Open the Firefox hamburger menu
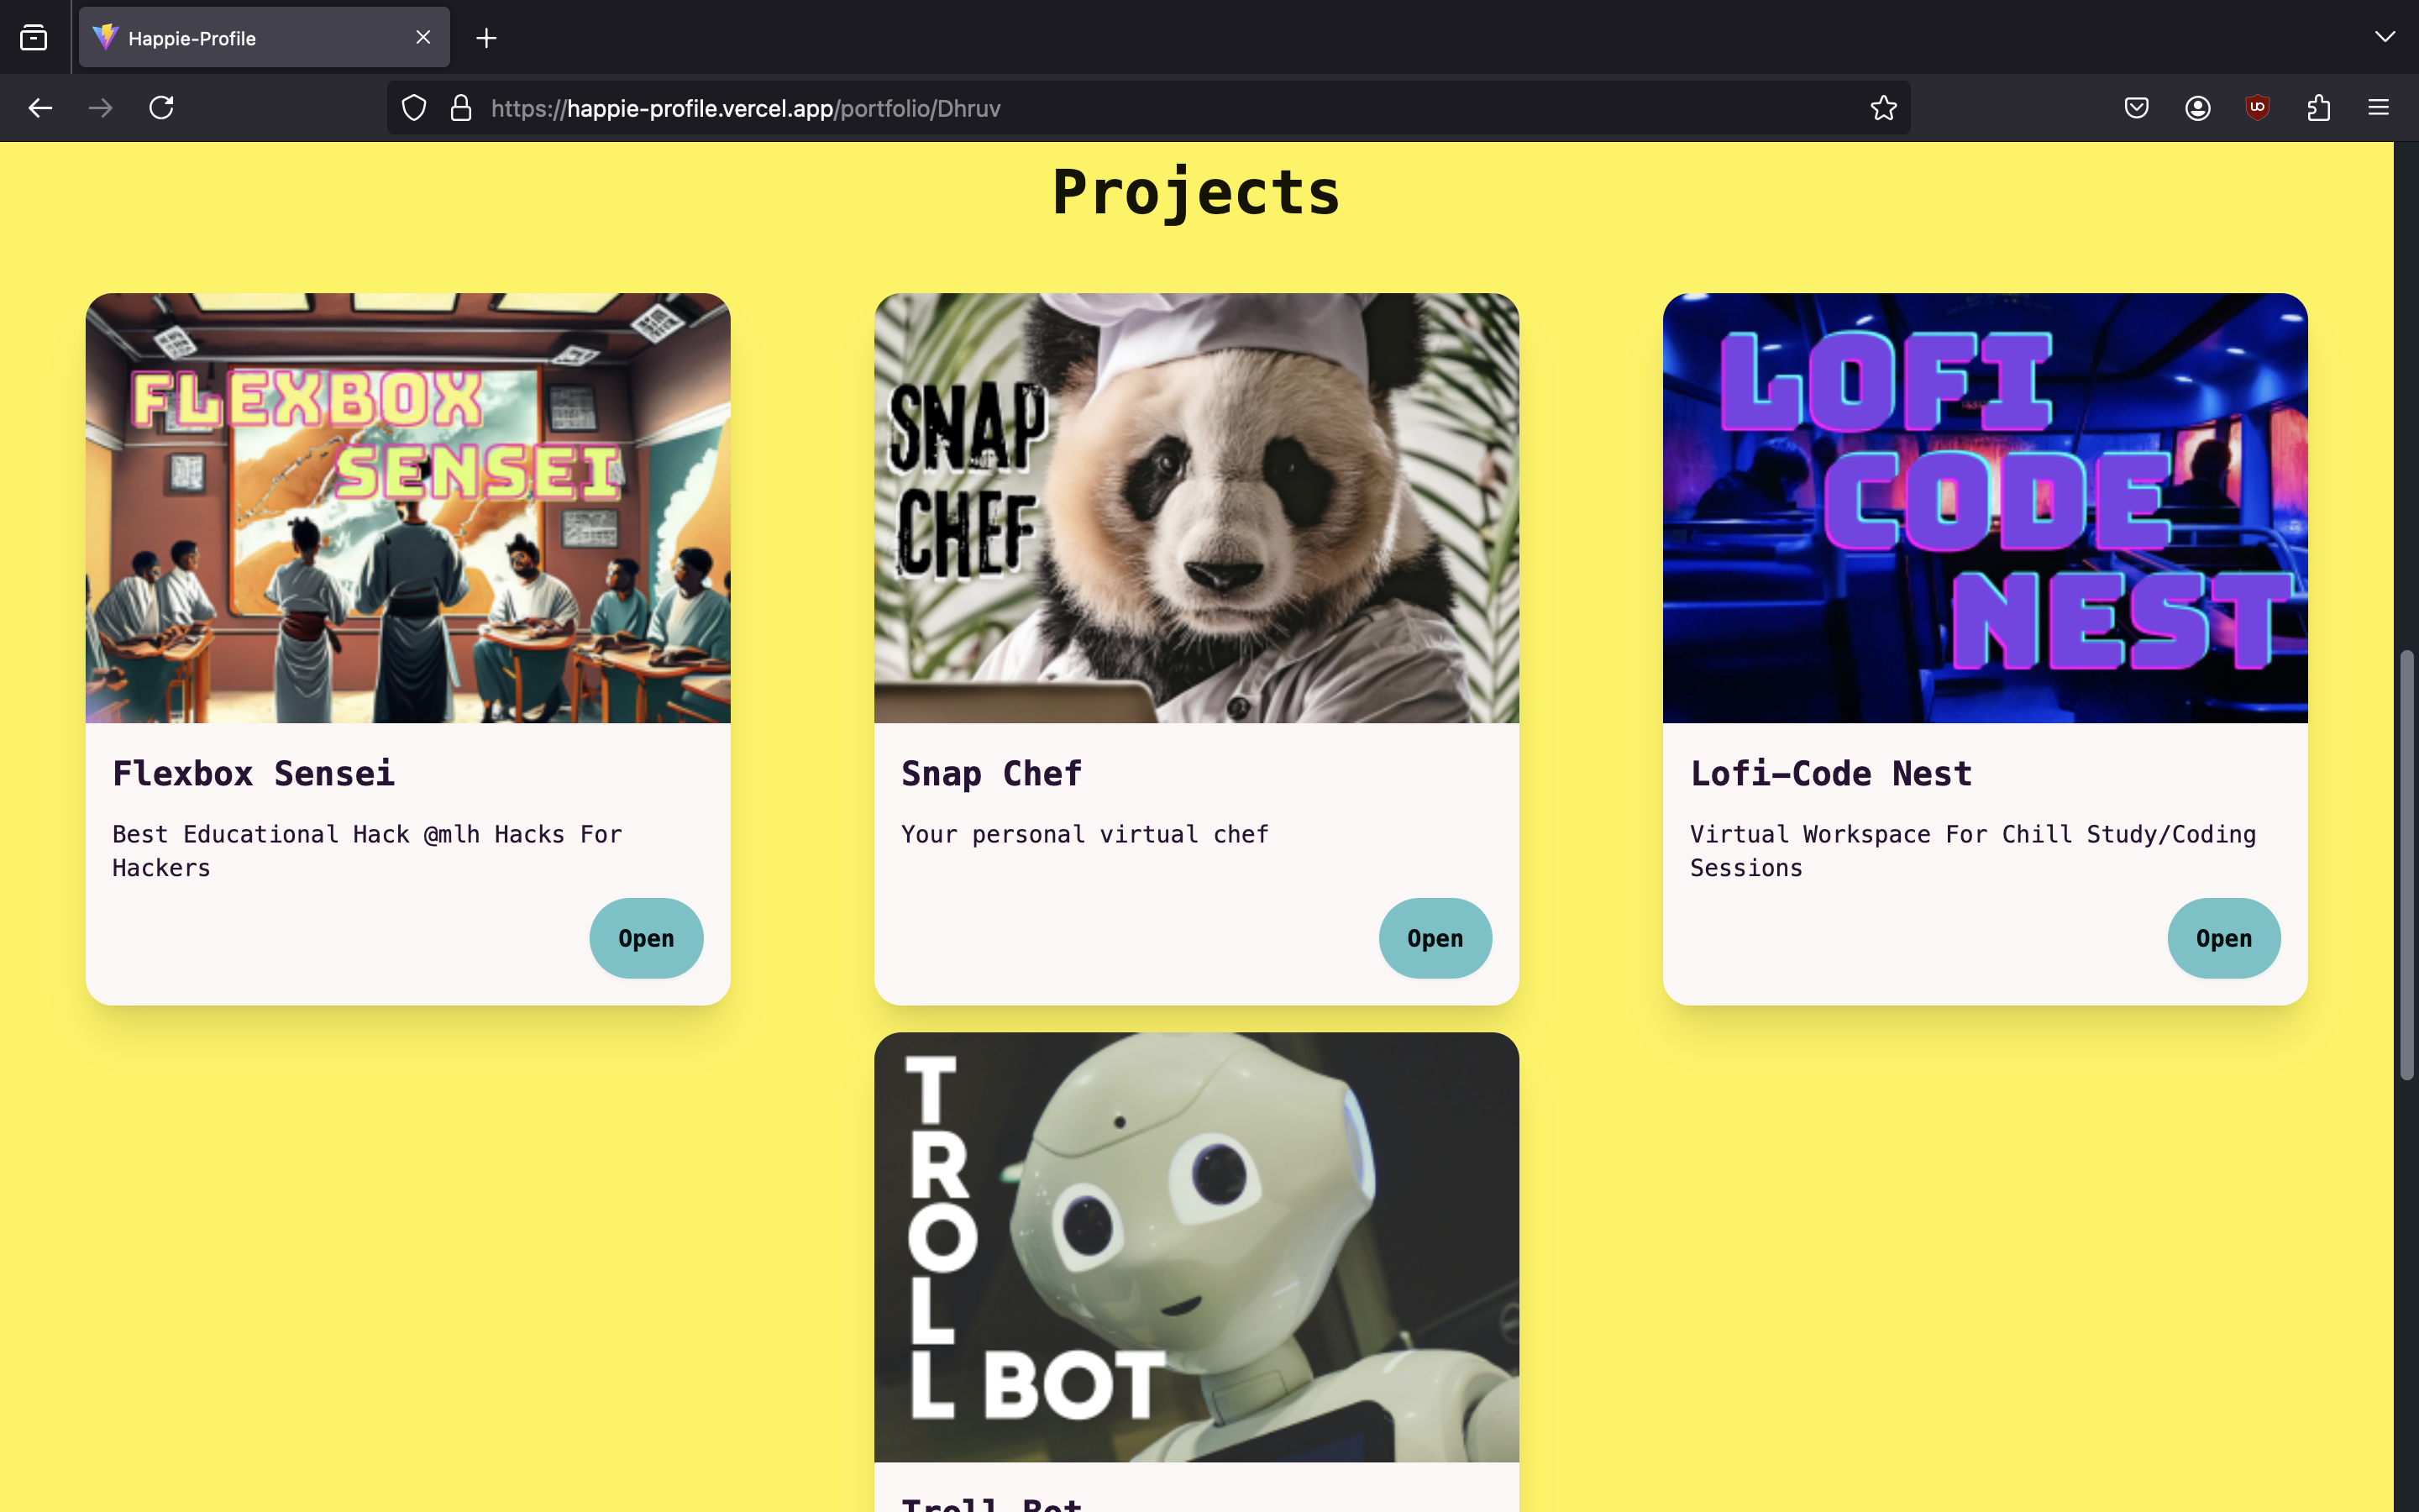This screenshot has height=1512, width=2419. click(2378, 108)
